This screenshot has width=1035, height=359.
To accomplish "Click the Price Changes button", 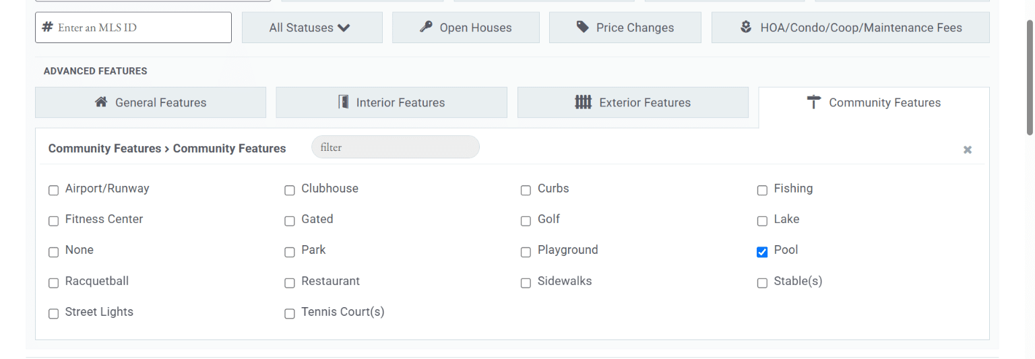I will point(625,28).
